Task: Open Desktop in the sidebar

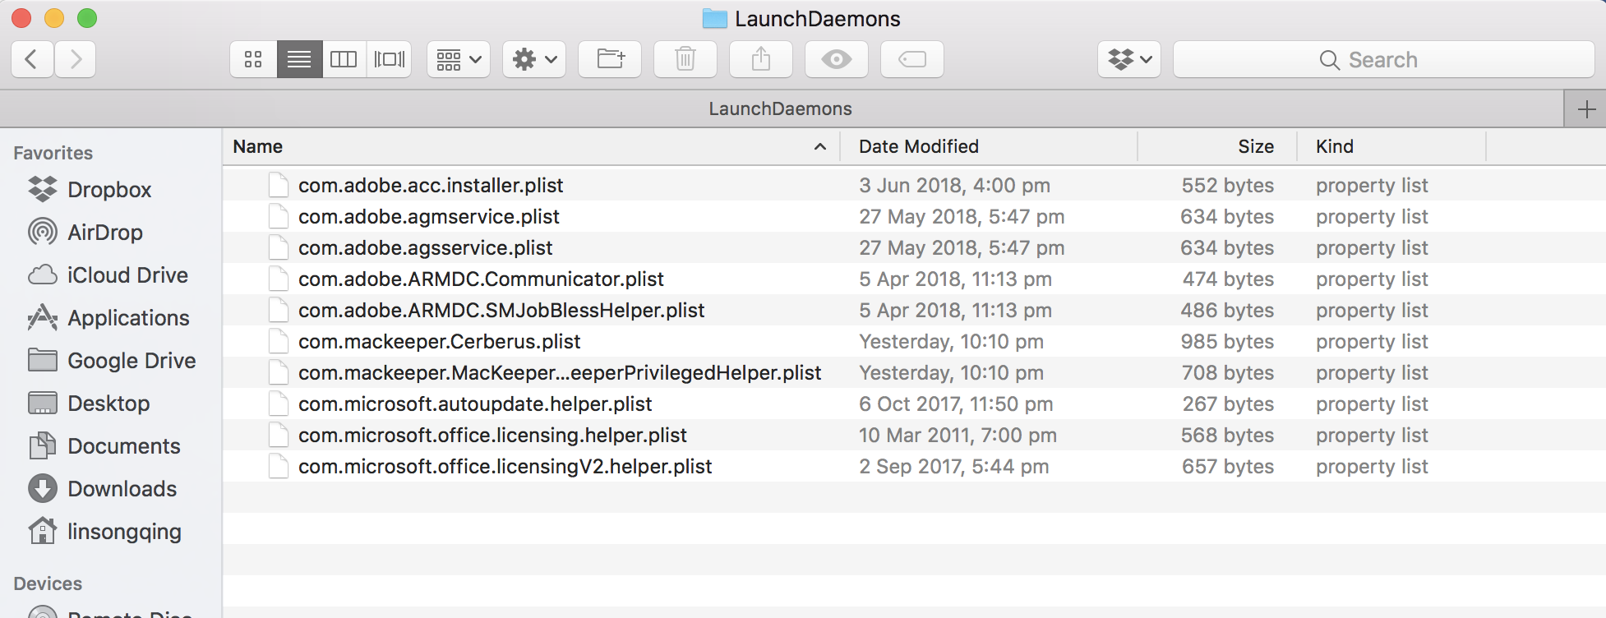Action: point(89,404)
